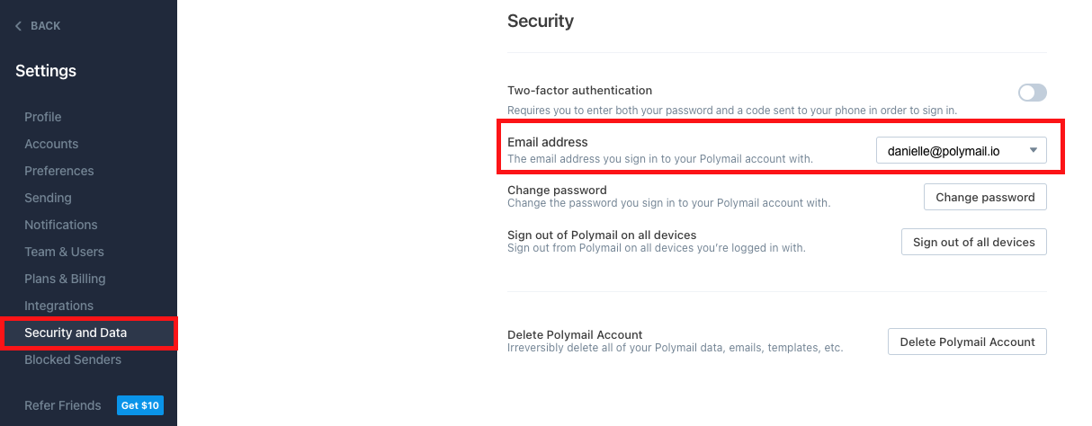Click the Change password button

985,198
